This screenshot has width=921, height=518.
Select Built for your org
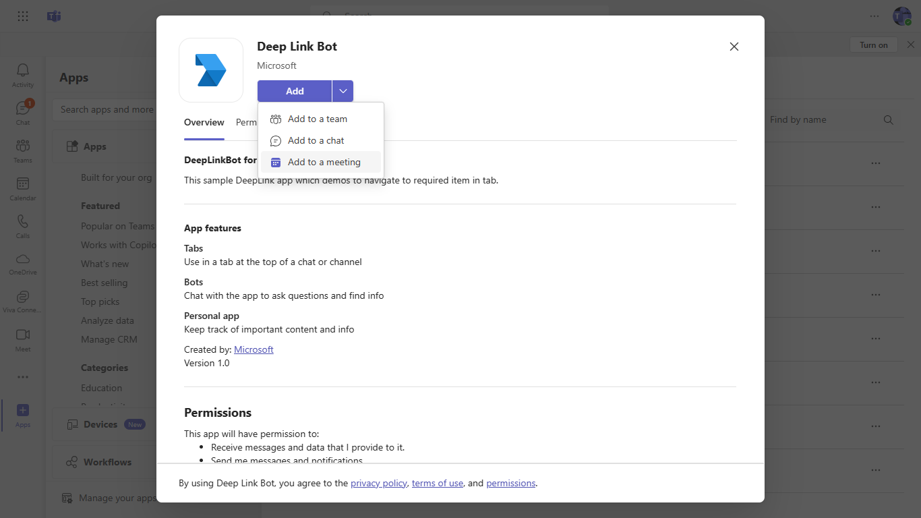[117, 178]
